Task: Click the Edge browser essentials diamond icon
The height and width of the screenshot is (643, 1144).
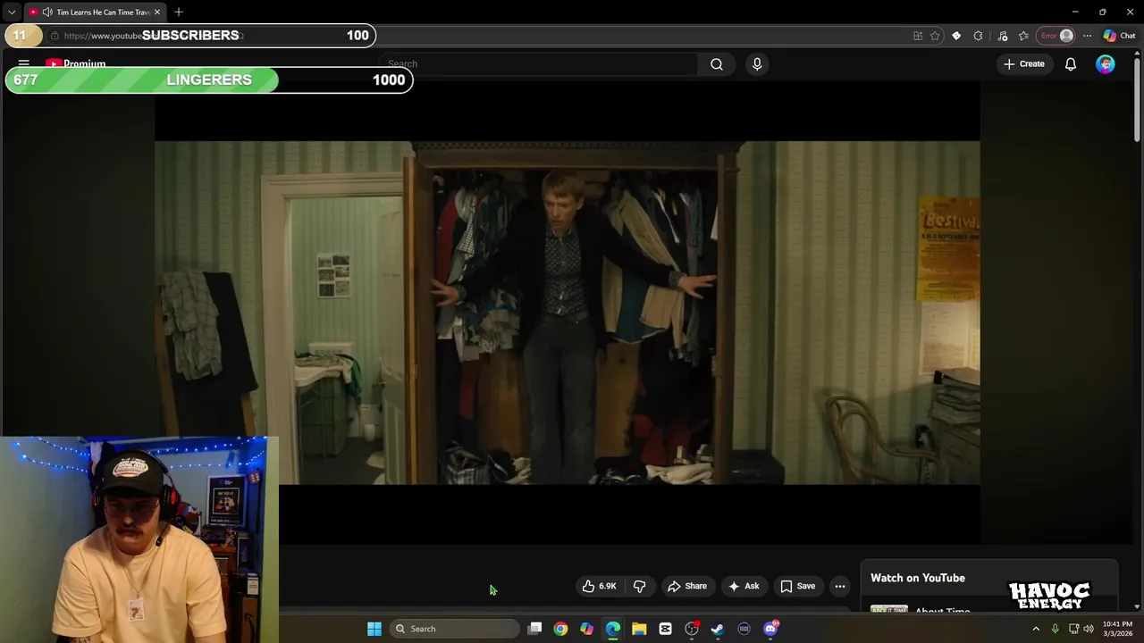Action: [956, 36]
